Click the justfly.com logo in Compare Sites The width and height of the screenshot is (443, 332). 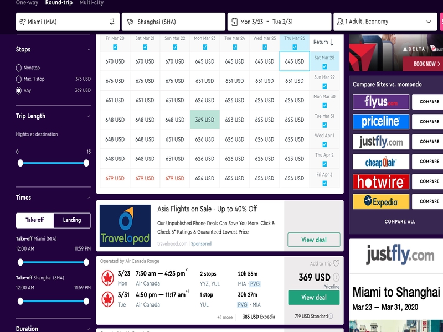(381, 142)
